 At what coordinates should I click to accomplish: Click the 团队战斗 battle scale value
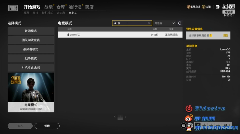(x=225, y=71)
